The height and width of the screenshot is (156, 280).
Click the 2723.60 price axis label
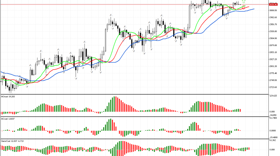[273, 87]
